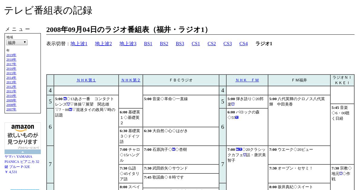Click the ＦＢＣラジオ column header
The width and height of the screenshot is (363, 190).
(181, 80)
